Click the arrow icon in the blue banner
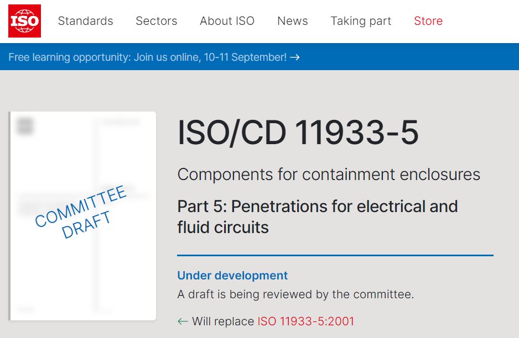The width and height of the screenshot is (519, 338). coord(295,57)
